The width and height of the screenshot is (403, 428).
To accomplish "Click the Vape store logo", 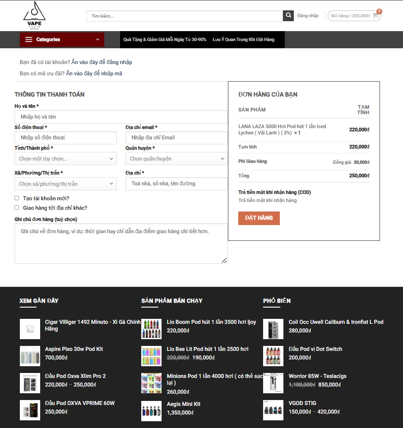I will [x=34, y=15].
